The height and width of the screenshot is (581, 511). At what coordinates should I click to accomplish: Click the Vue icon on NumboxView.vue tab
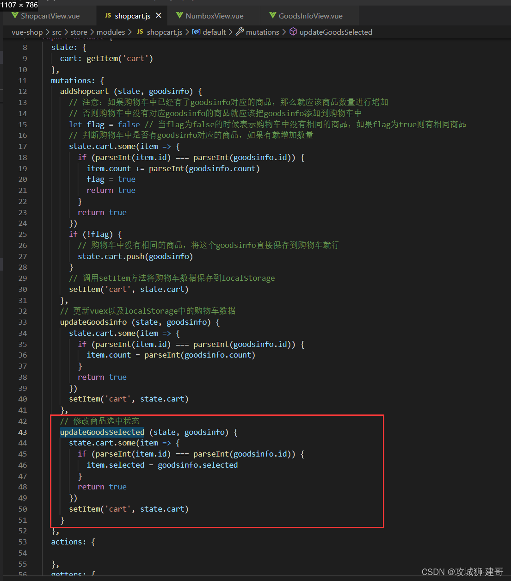[180, 16]
